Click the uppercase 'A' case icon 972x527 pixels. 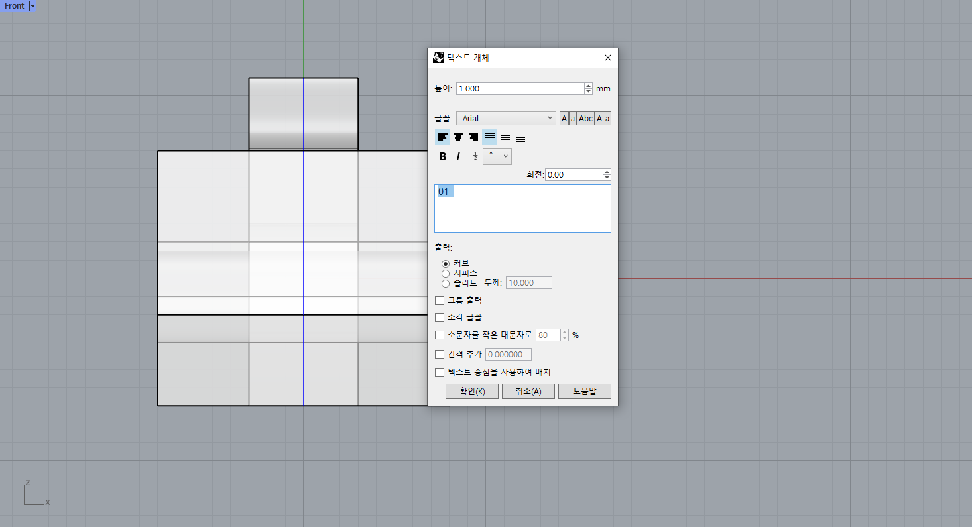tap(564, 118)
